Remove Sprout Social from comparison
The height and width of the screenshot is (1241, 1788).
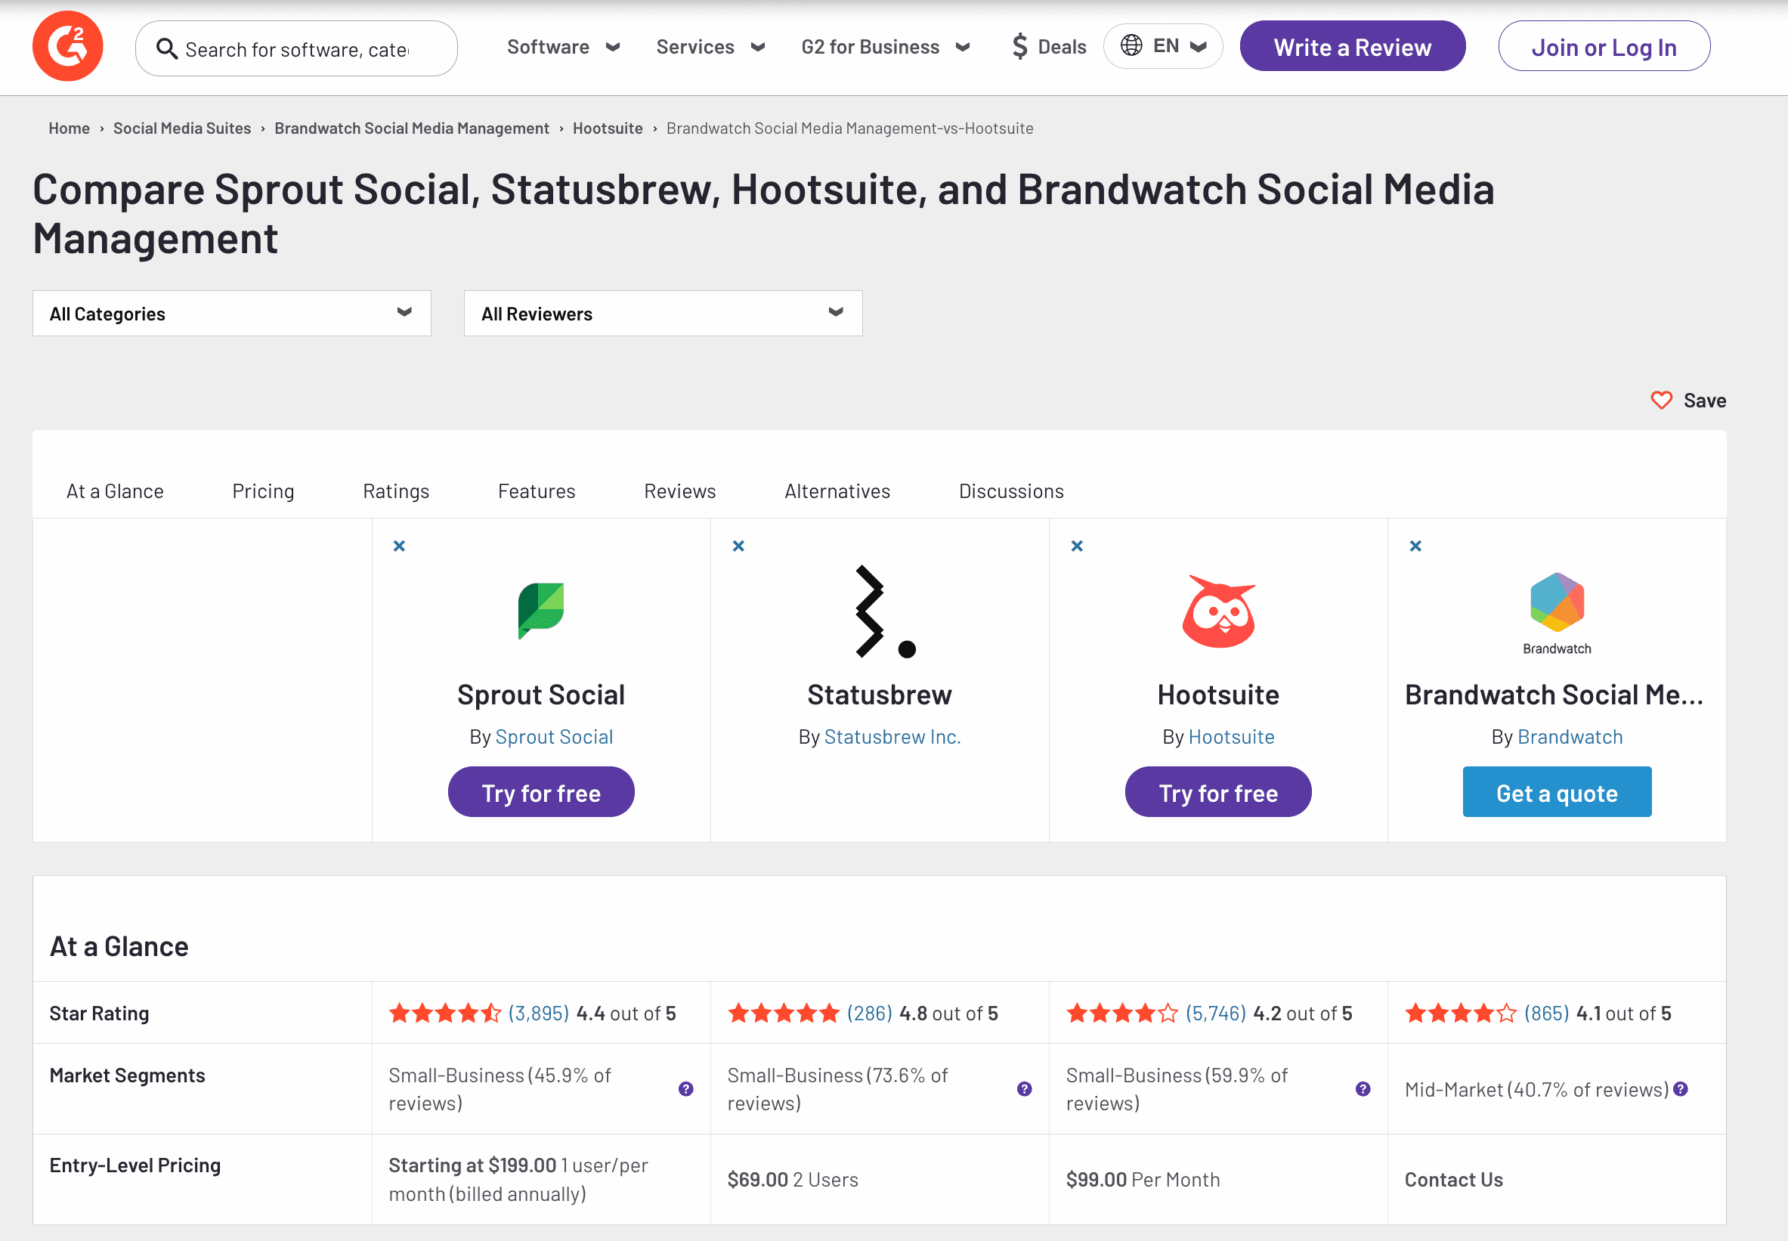tap(399, 546)
